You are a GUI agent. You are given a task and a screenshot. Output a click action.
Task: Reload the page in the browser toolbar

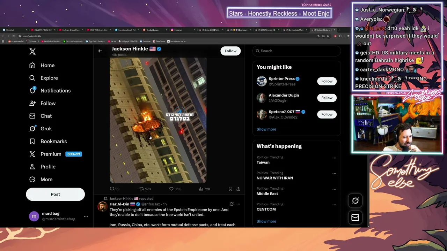pos(14,36)
